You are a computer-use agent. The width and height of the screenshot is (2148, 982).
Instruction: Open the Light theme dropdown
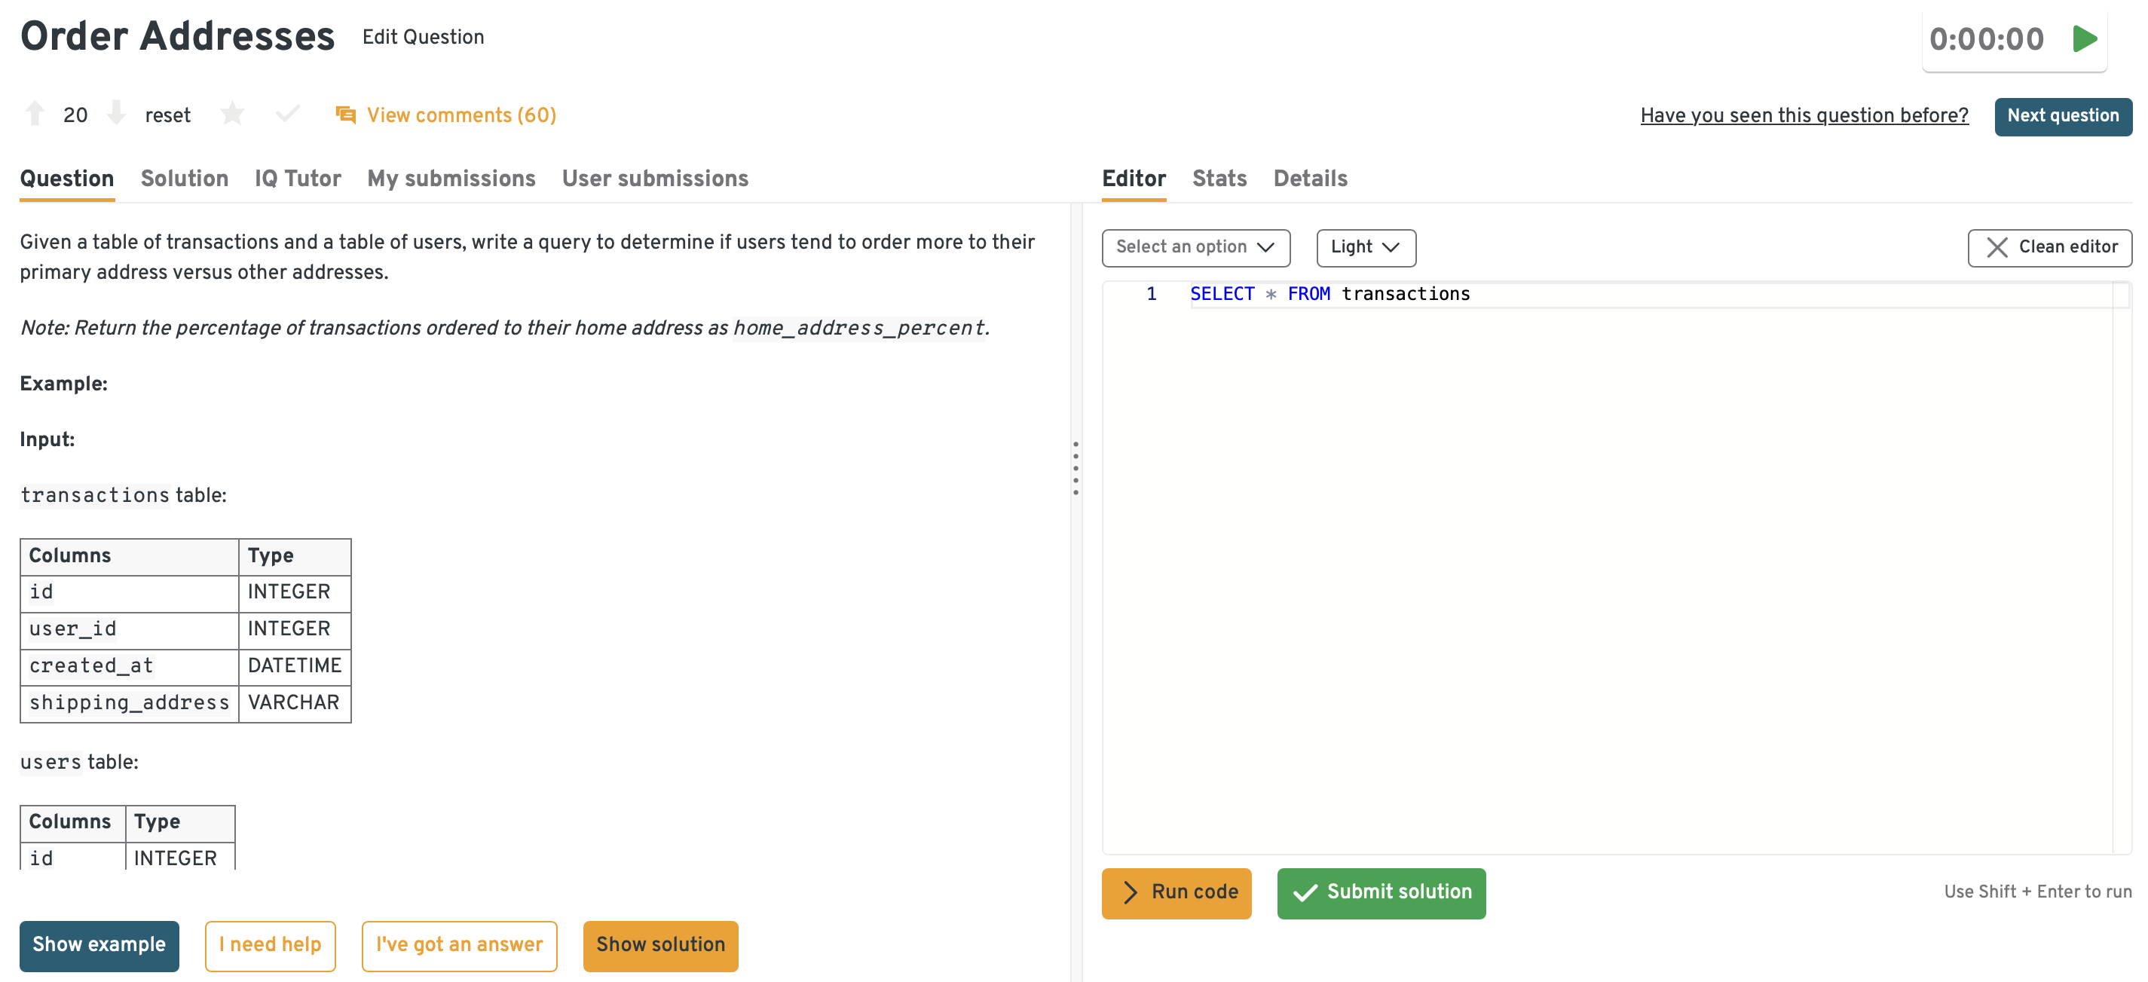pos(1365,248)
